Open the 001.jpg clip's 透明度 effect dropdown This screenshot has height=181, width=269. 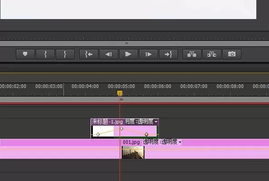tap(180, 142)
